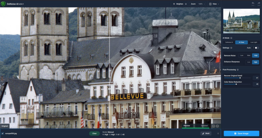The image size is (262, 138).
Task: Click the Redo arrow icon
Action: [258, 3]
